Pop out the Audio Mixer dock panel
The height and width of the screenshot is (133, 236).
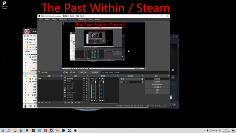click(x=117, y=76)
